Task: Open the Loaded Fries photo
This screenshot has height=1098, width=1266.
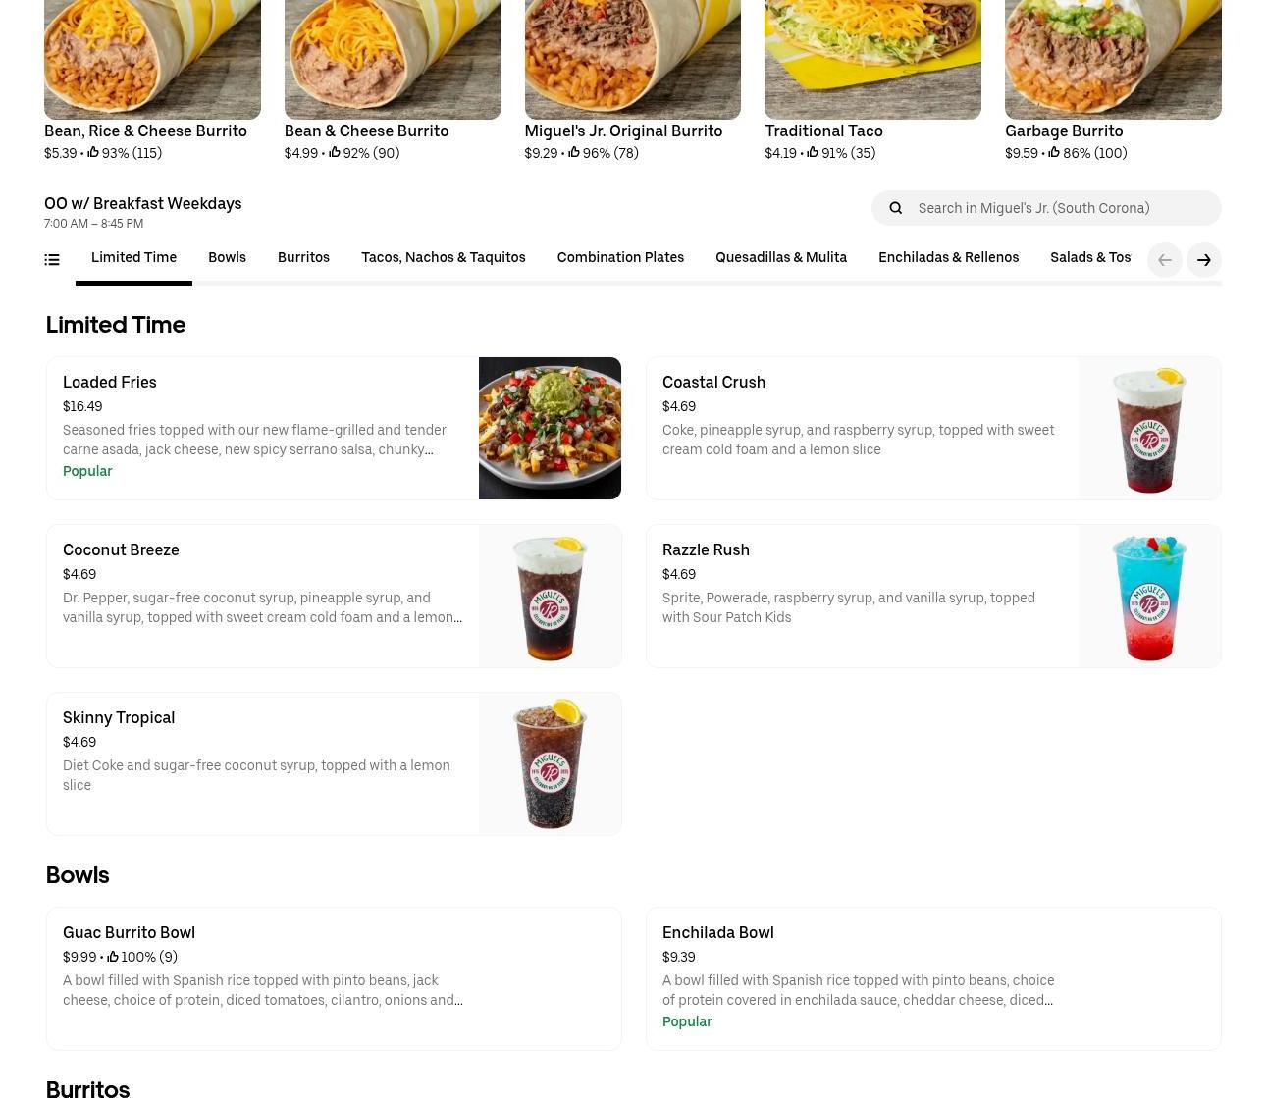Action: click(x=550, y=428)
